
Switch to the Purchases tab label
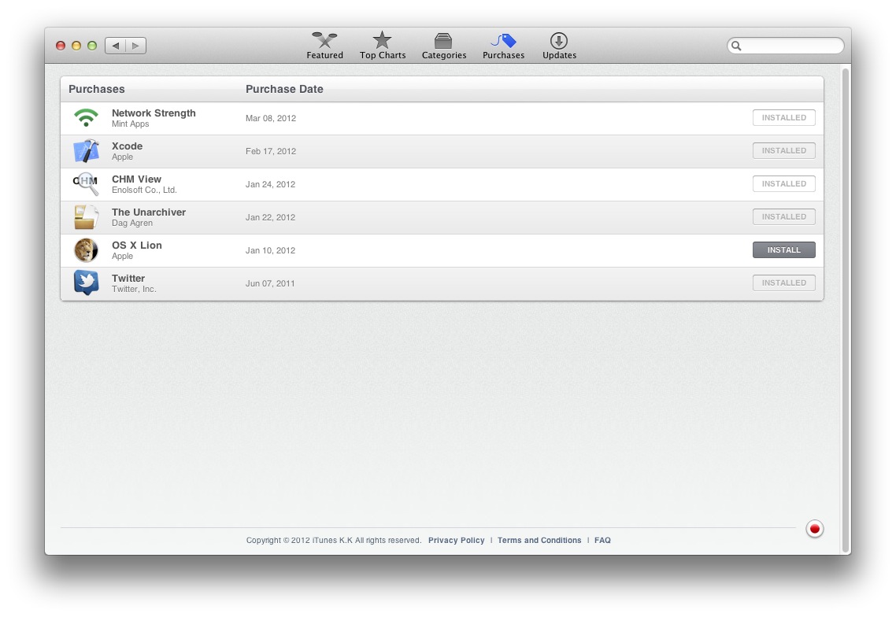503,55
